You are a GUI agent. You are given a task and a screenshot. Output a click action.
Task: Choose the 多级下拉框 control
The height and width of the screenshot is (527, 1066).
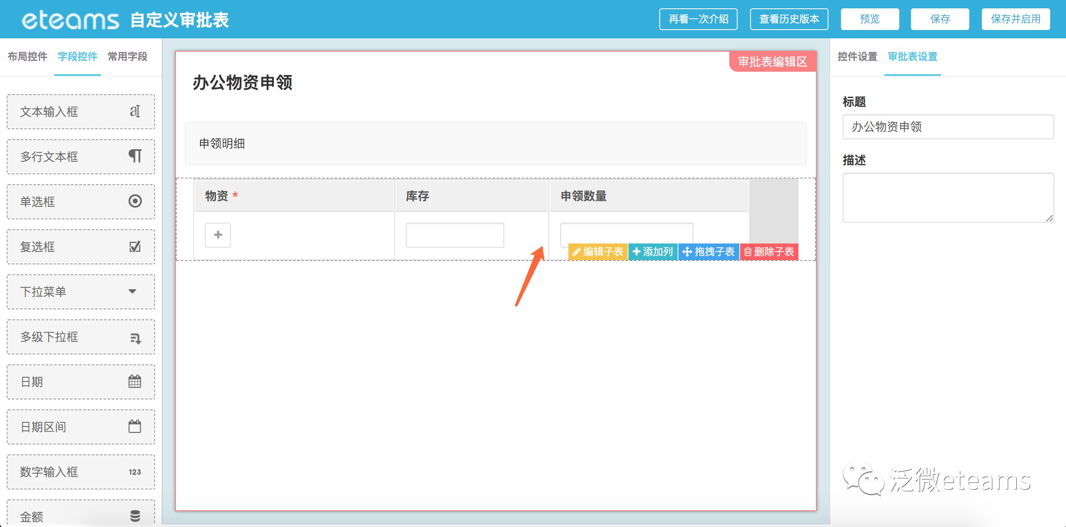pos(81,336)
